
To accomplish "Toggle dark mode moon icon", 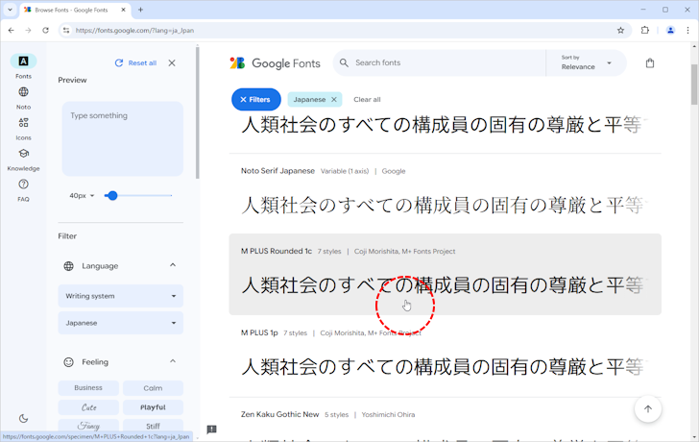I will coord(24,418).
